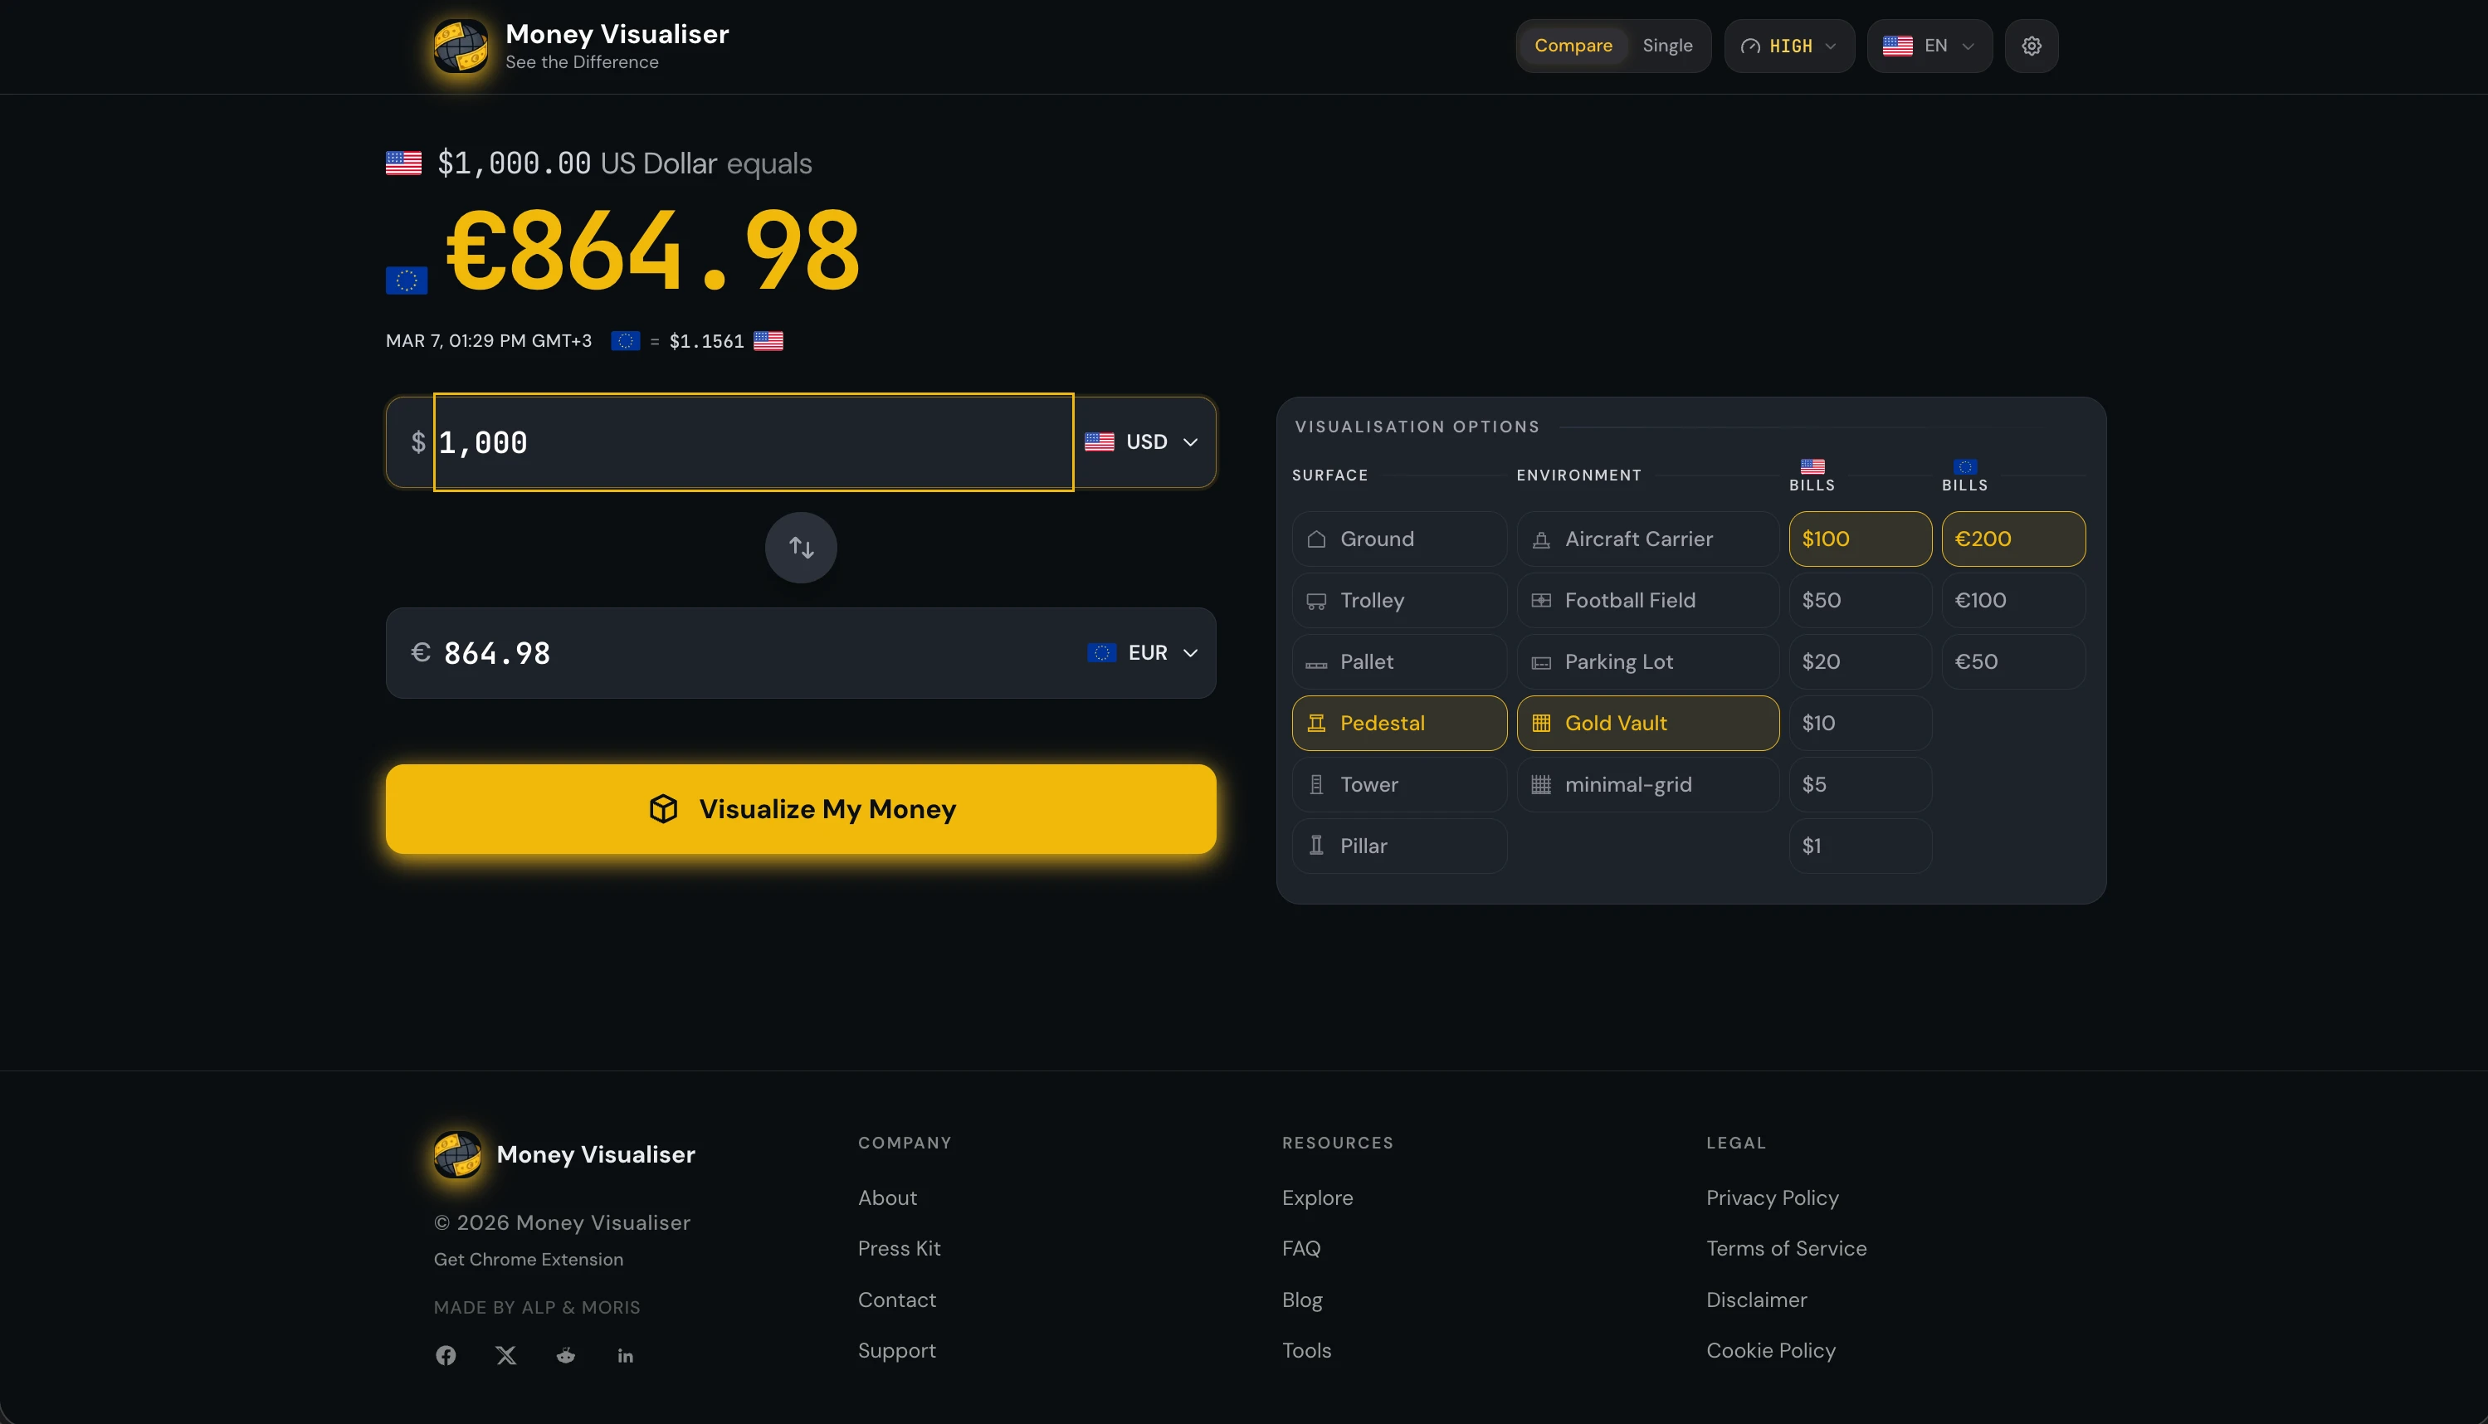Viewport: 2488px width, 1424px height.
Task: Click into the 1,000 amount field
Action: pyautogui.click(x=753, y=442)
